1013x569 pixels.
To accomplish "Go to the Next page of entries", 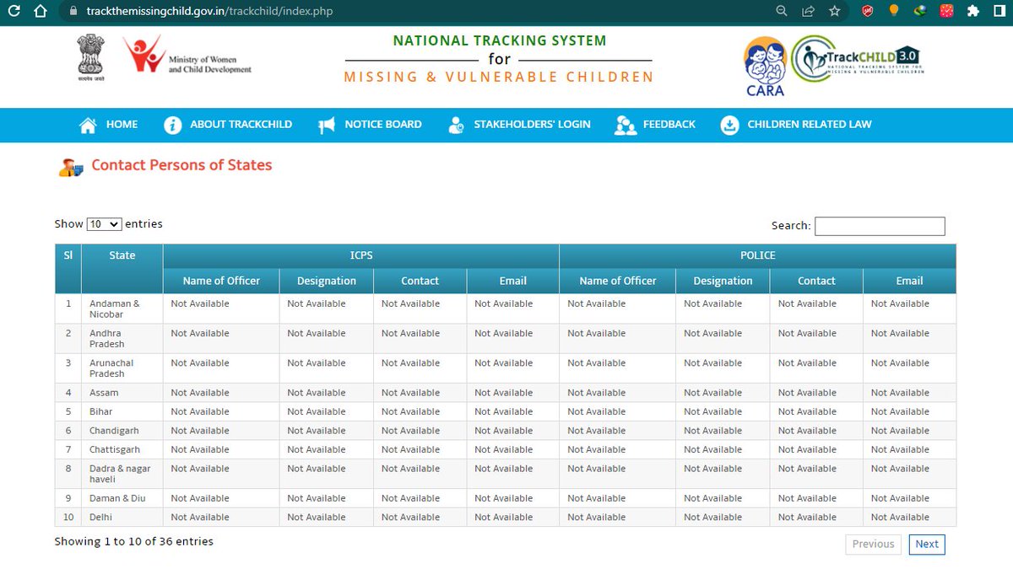I will tap(927, 544).
